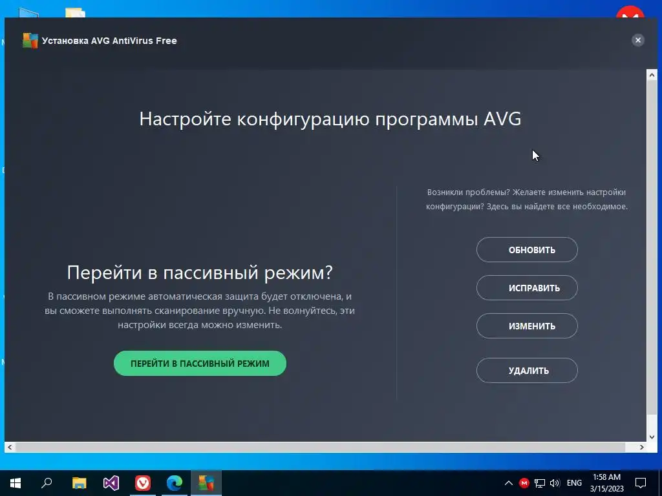Show hidden tray icons chevron
The height and width of the screenshot is (496, 662).
509,483
